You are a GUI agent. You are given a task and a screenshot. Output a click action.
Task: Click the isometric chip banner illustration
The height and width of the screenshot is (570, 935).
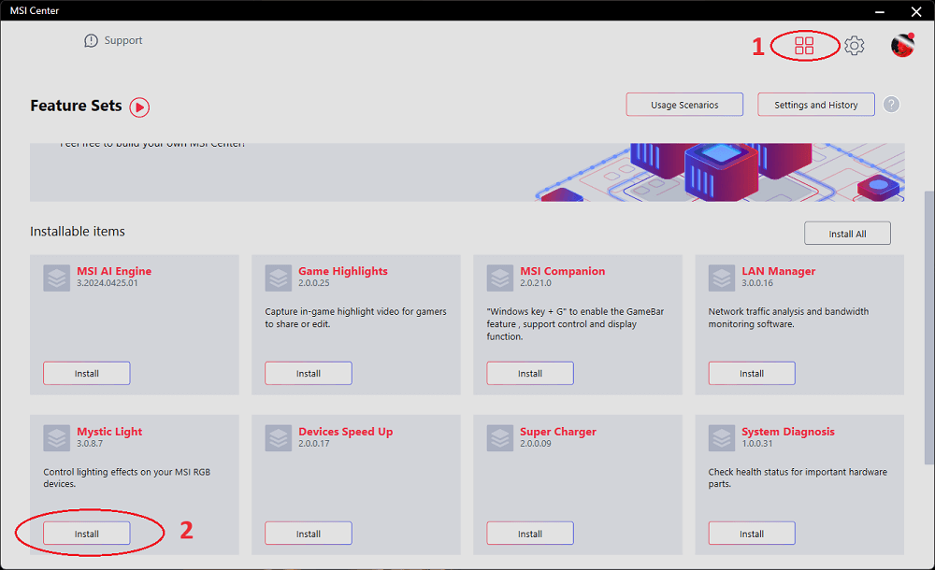tap(720, 172)
